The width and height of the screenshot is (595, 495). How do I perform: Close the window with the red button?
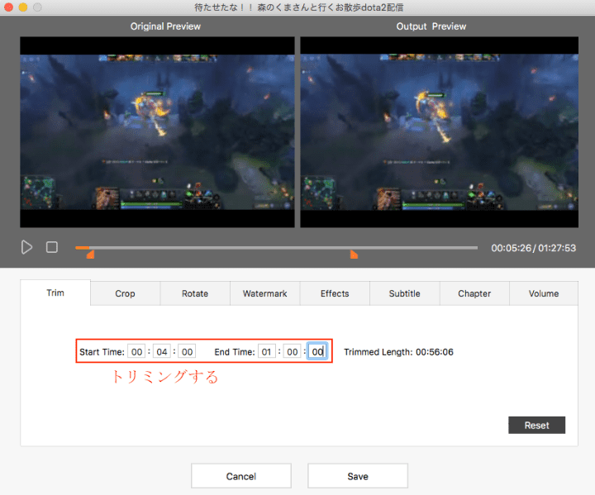(8, 7)
